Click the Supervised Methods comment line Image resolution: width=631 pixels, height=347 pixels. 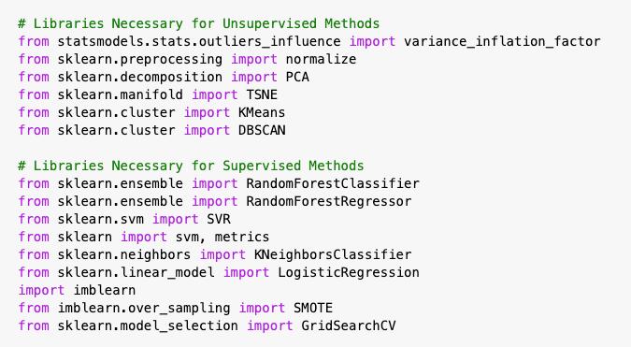tap(191, 166)
